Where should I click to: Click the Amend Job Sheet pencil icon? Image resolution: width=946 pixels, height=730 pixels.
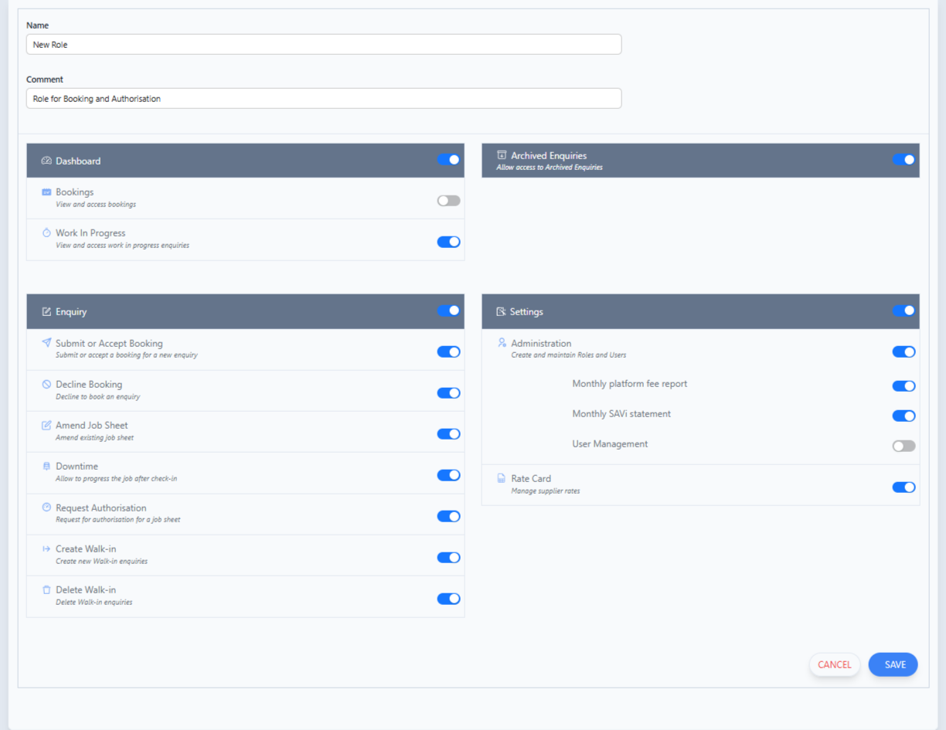46,425
